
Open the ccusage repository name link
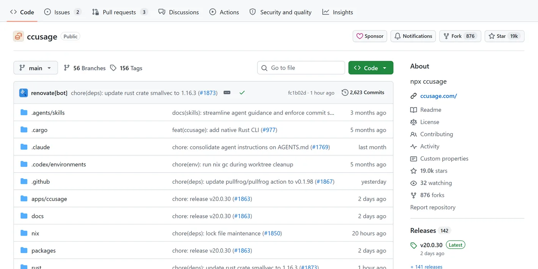click(42, 37)
